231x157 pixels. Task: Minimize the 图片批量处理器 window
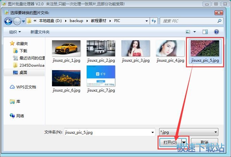[x=207, y=4]
